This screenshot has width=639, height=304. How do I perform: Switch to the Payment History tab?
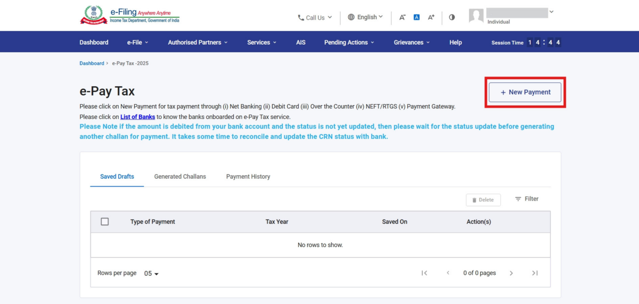[248, 176]
